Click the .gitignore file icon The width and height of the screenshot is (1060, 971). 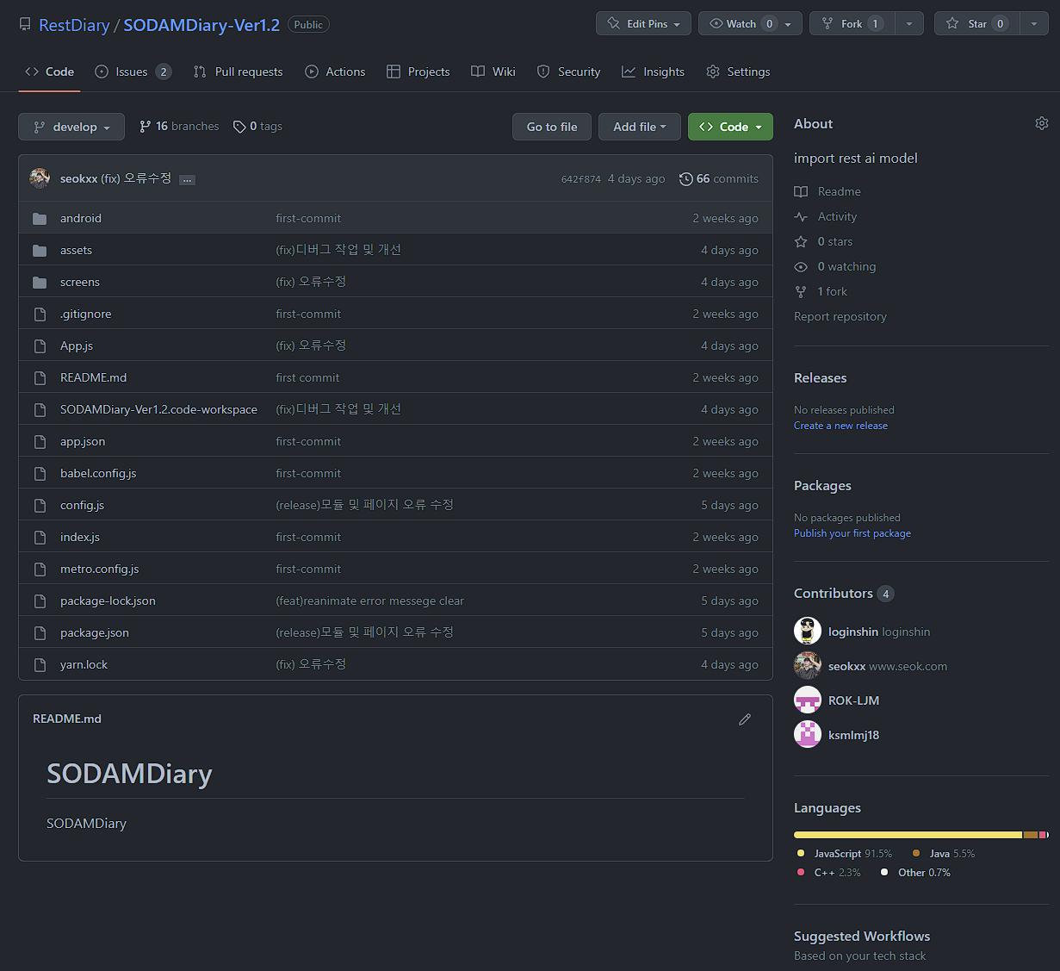click(x=40, y=314)
